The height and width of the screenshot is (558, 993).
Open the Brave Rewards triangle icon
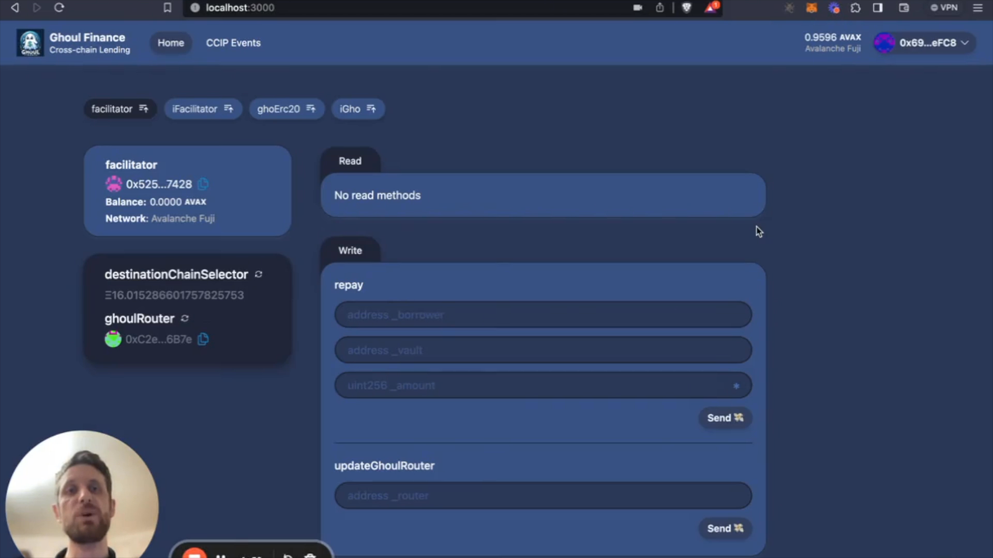(712, 8)
